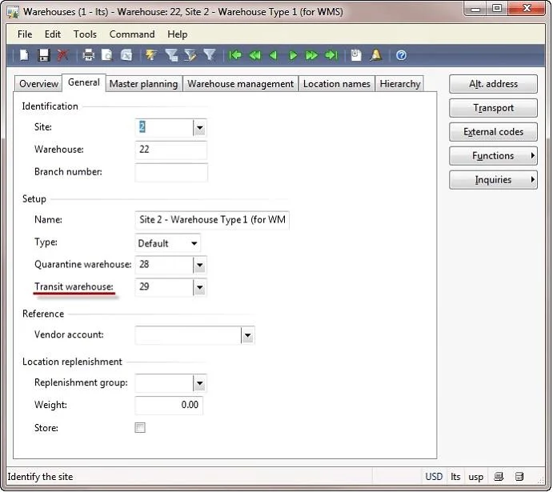Click the Advanced filter icon with pencil
This screenshot has width=553, height=492.
pyautogui.click(x=190, y=55)
